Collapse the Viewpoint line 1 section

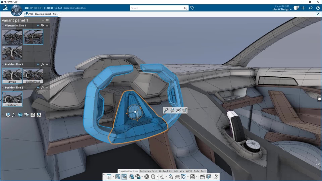[x=3, y=26]
